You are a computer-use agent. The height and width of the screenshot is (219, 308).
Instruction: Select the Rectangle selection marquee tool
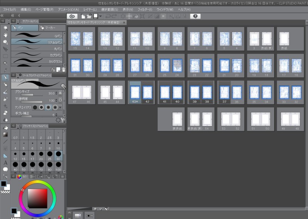[x=5, y=56]
